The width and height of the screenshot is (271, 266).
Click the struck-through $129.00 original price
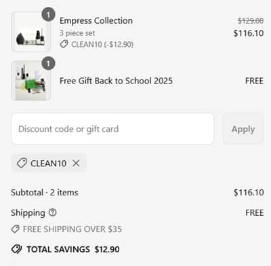click(x=251, y=21)
